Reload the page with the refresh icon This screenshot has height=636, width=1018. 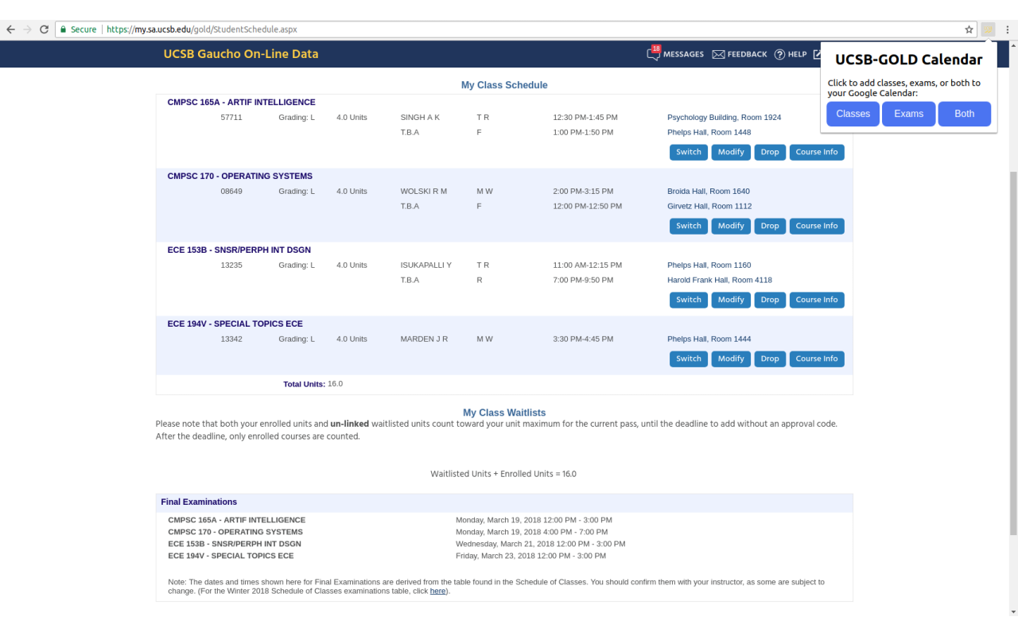pyautogui.click(x=44, y=29)
